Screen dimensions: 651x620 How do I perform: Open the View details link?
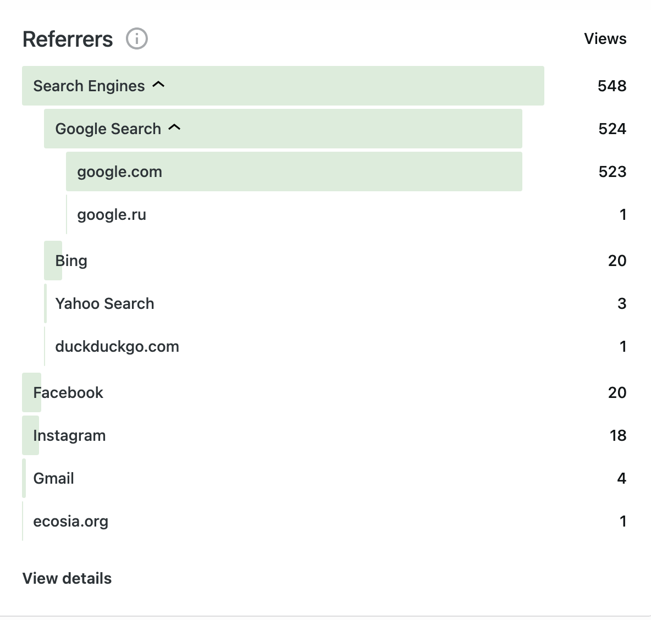67,578
